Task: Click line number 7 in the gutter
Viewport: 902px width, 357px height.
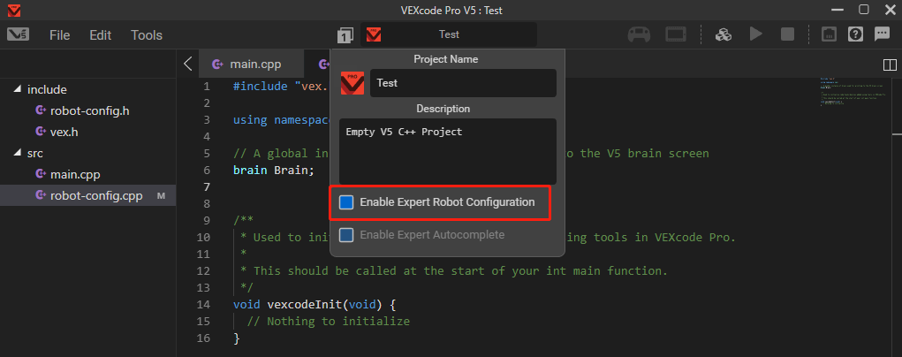Action: [x=207, y=186]
